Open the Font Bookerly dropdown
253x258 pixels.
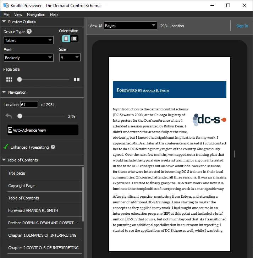point(29,58)
